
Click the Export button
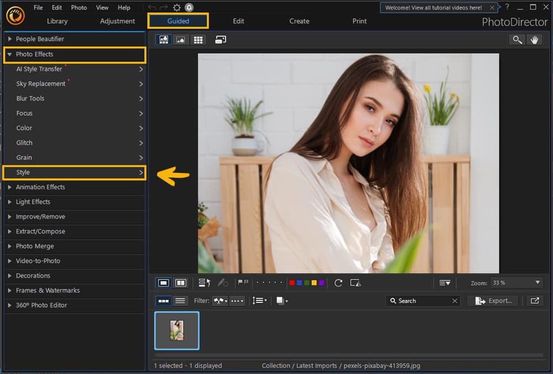(493, 300)
